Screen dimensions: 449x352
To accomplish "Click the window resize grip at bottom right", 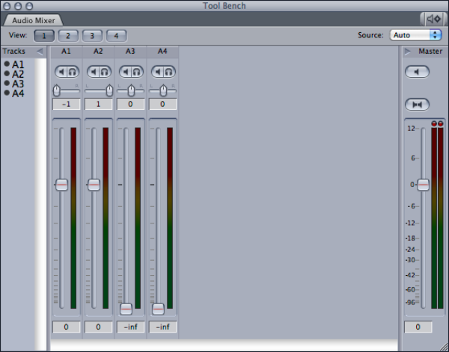I will [x=444, y=347].
